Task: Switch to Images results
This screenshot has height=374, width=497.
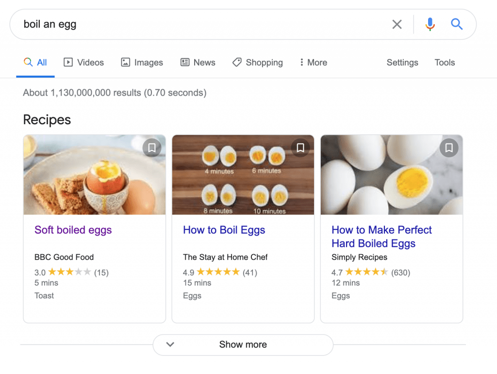Action: coord(142,63)
